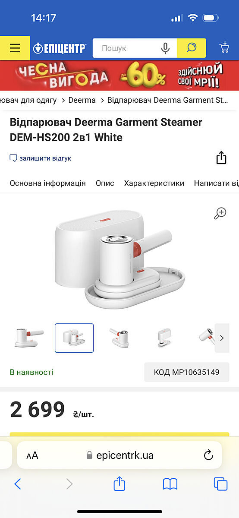Viewport: 239px width, 518px height.
Task: Show all Safari tabs
Action: (220, 484)
